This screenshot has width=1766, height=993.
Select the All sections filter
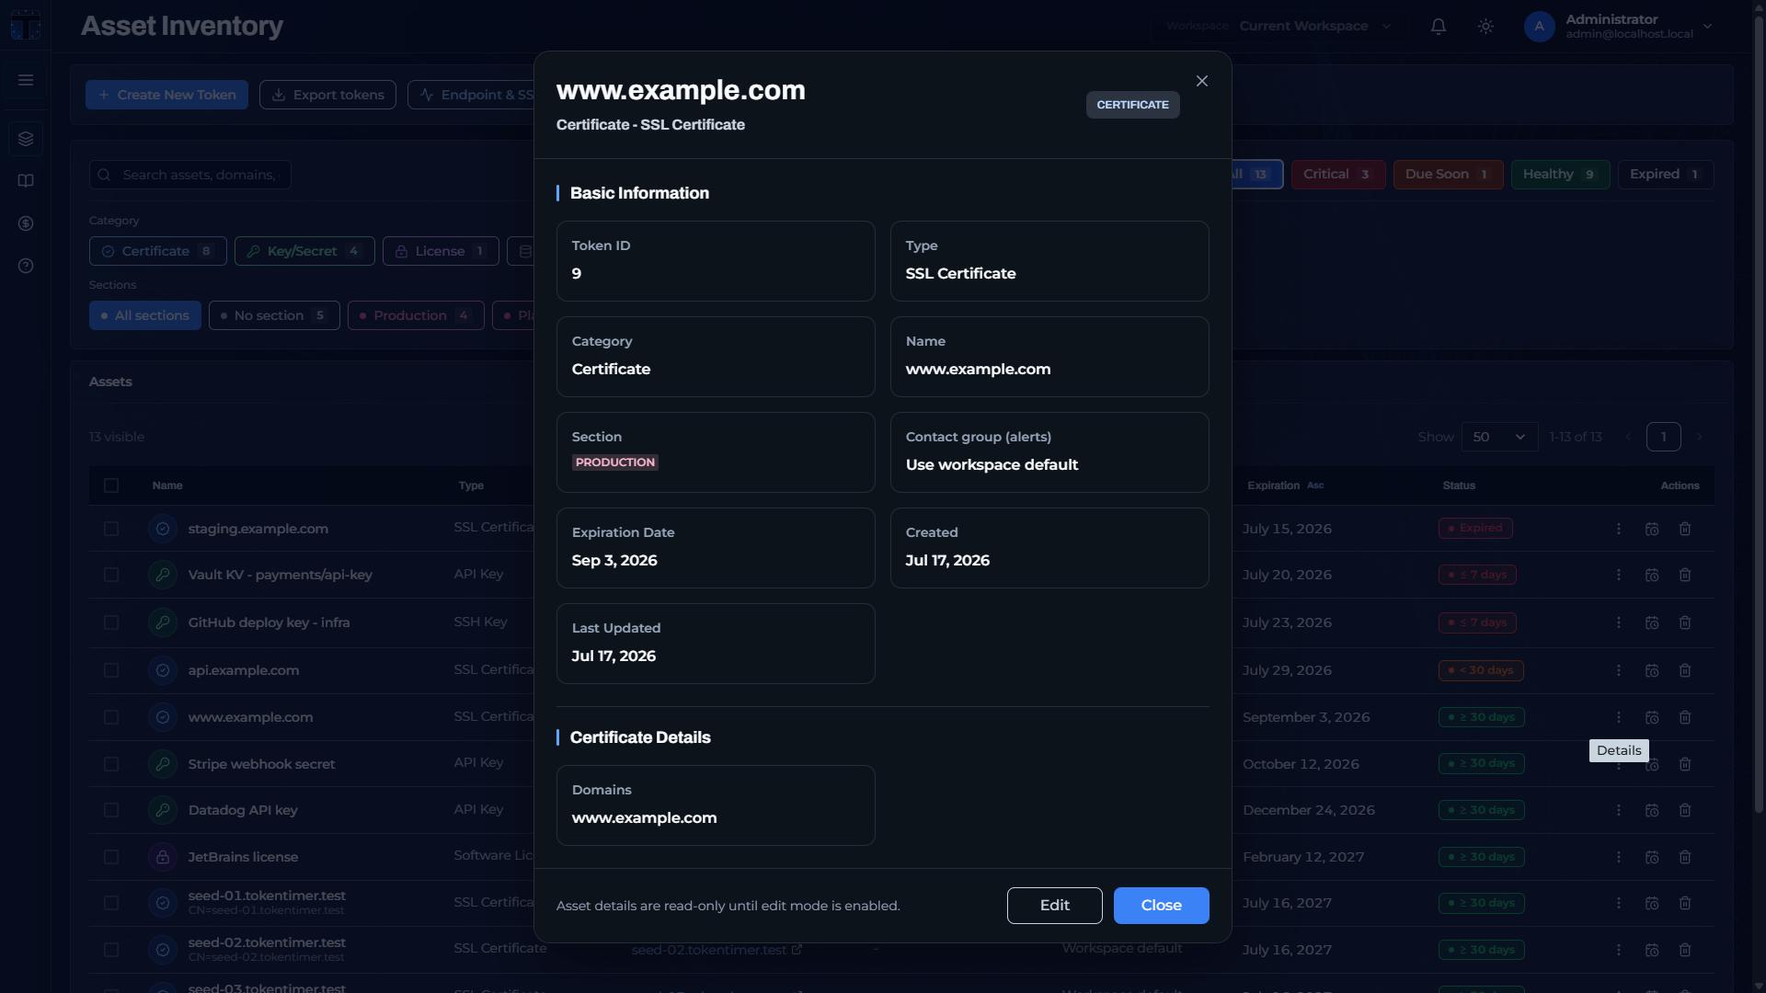pyautogui.click(x=145, y=315)
